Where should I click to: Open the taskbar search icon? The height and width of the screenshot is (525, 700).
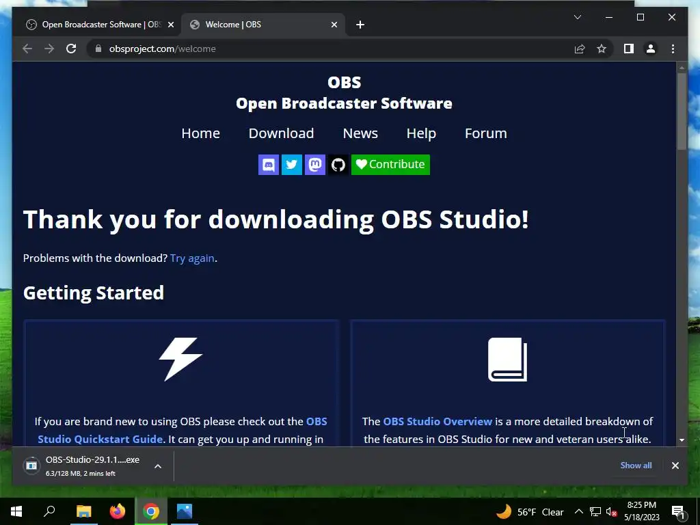coord(49,511)
